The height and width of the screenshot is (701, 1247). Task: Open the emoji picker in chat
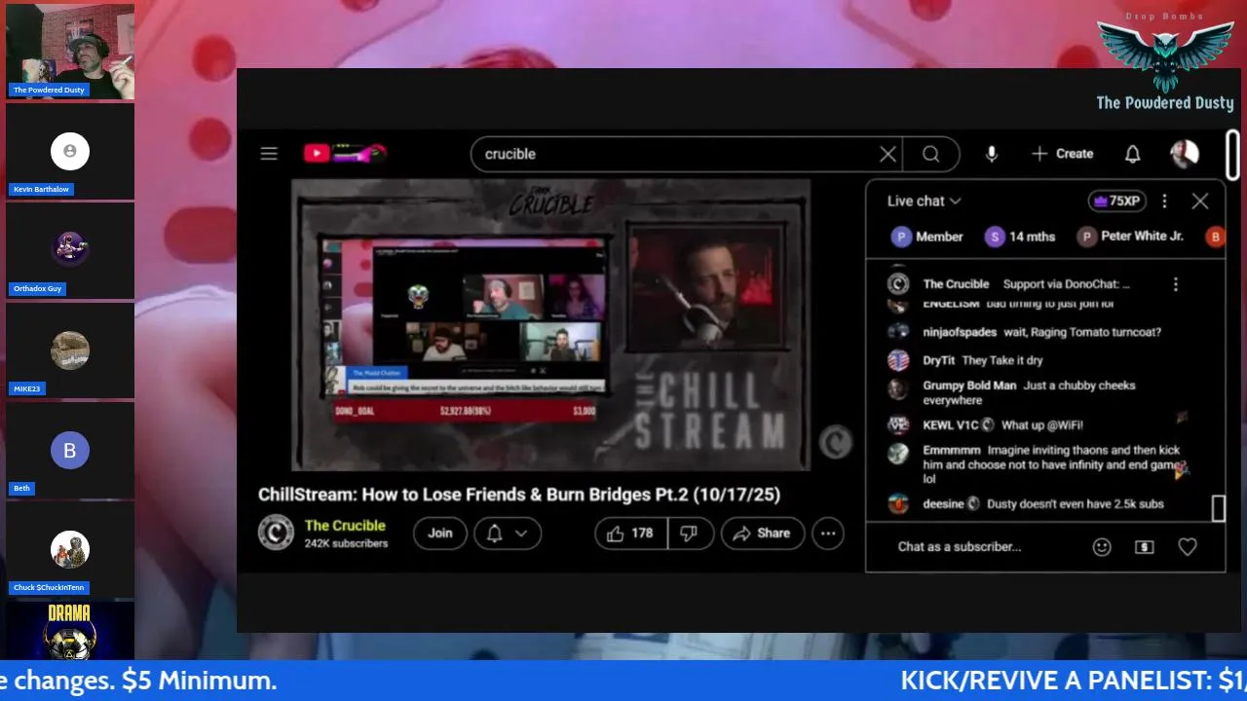pos(1101,547)
